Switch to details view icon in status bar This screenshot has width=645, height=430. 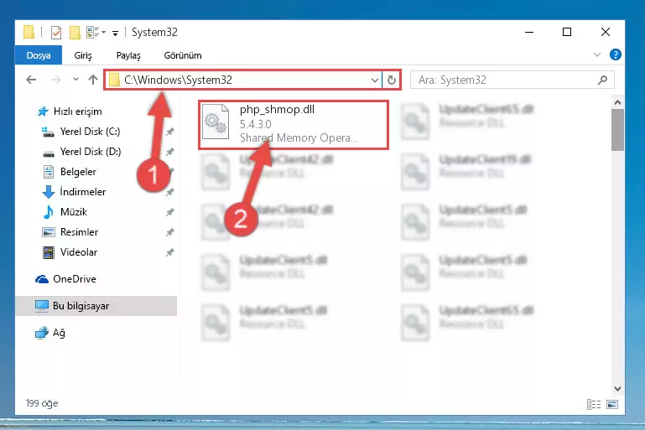click(x=594, y=405)
